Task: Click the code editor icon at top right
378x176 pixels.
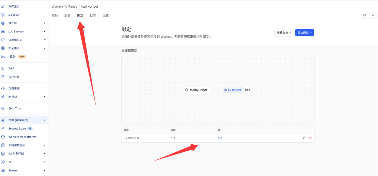Action: point(373,15)
